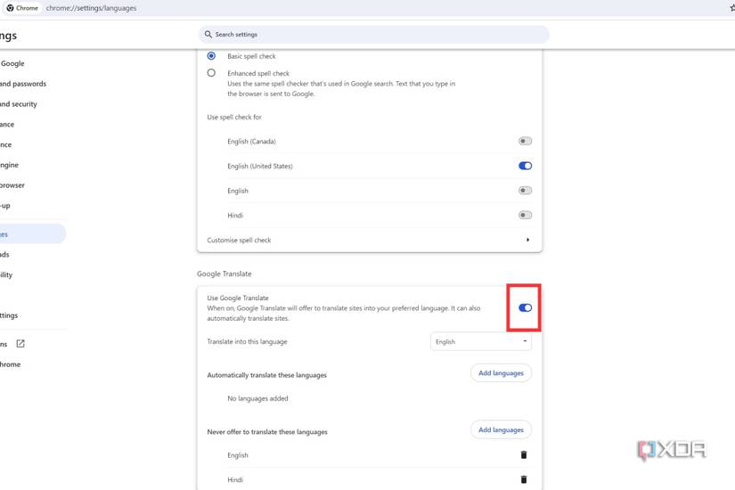This screenshot has height=490, width=735.
Task: Click Customise spell check label
Action: tap(239, 240)
